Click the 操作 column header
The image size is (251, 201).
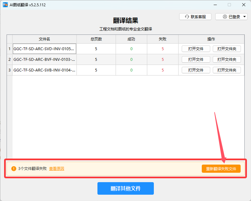click(x=211, y=39)
